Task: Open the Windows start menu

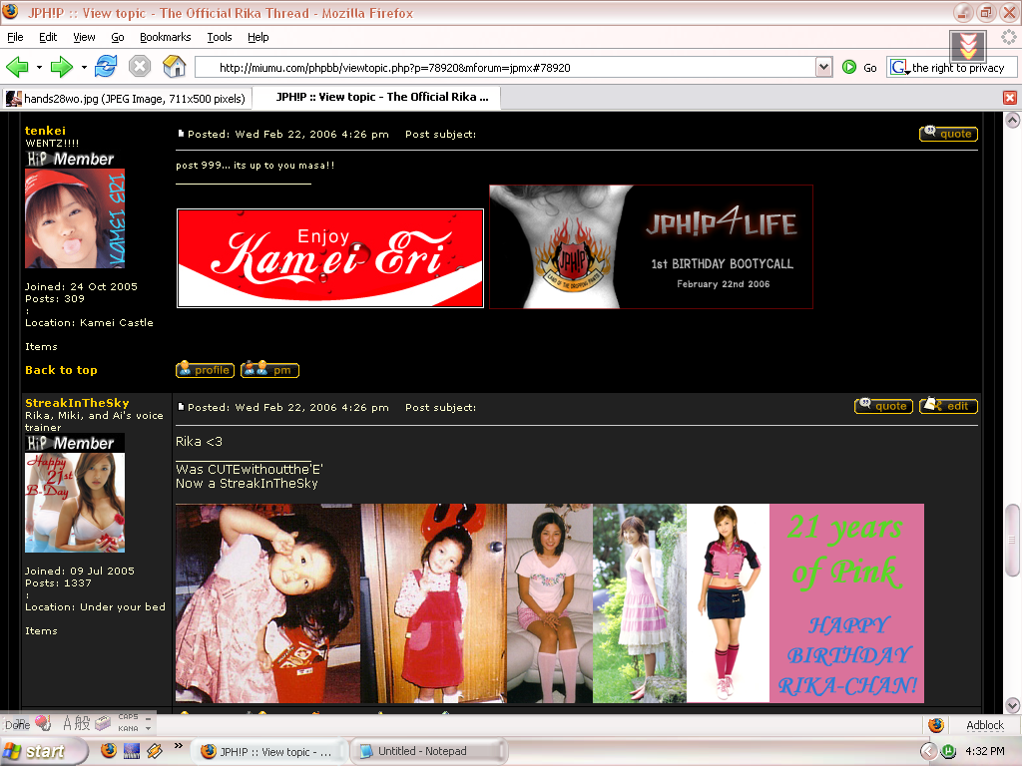Action: tap(43, 752)
